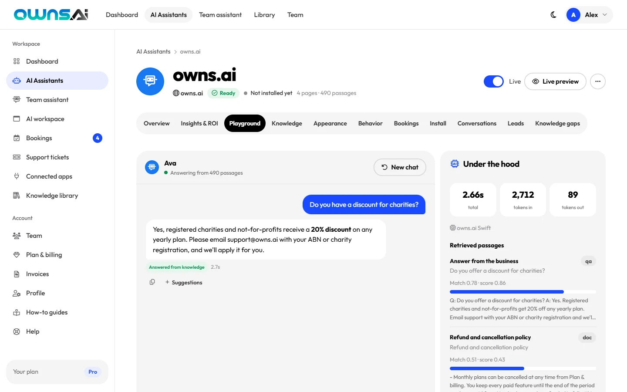The height and width of the screenshot is (392, 627).
Task: Open the Insights & ROI tab
Action: click(199, 123)
